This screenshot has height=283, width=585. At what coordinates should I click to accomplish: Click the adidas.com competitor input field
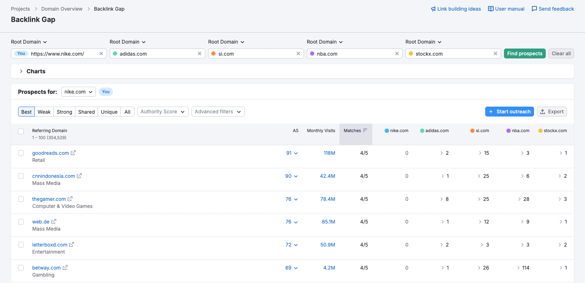tap(157, 53)
